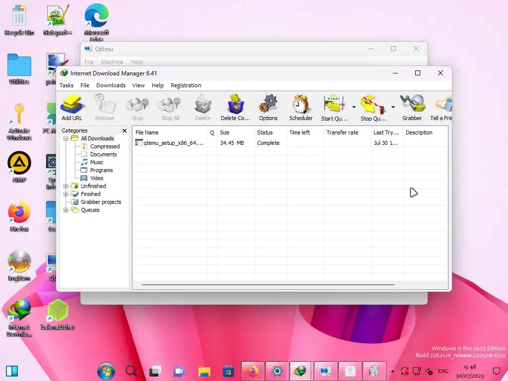Open the Tasks menu
This screenshot has width=508, height=381.
(x=66, y=85)
